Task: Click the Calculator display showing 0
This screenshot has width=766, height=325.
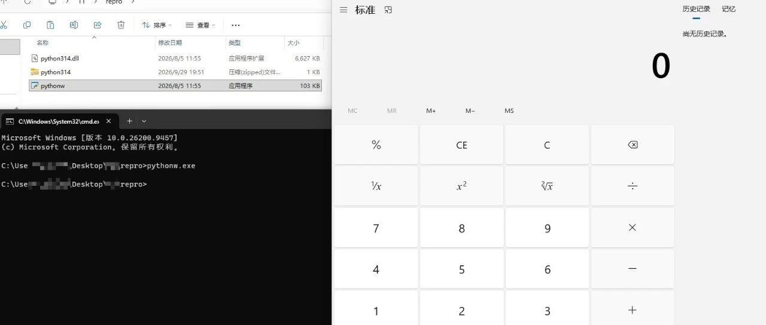Action: (661, 66)
